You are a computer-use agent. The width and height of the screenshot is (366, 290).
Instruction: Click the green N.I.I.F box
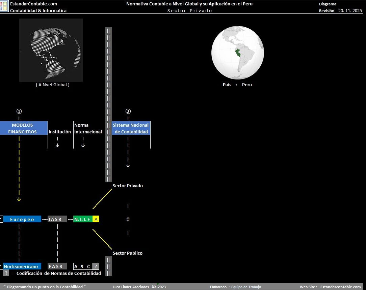click(83, 219)
